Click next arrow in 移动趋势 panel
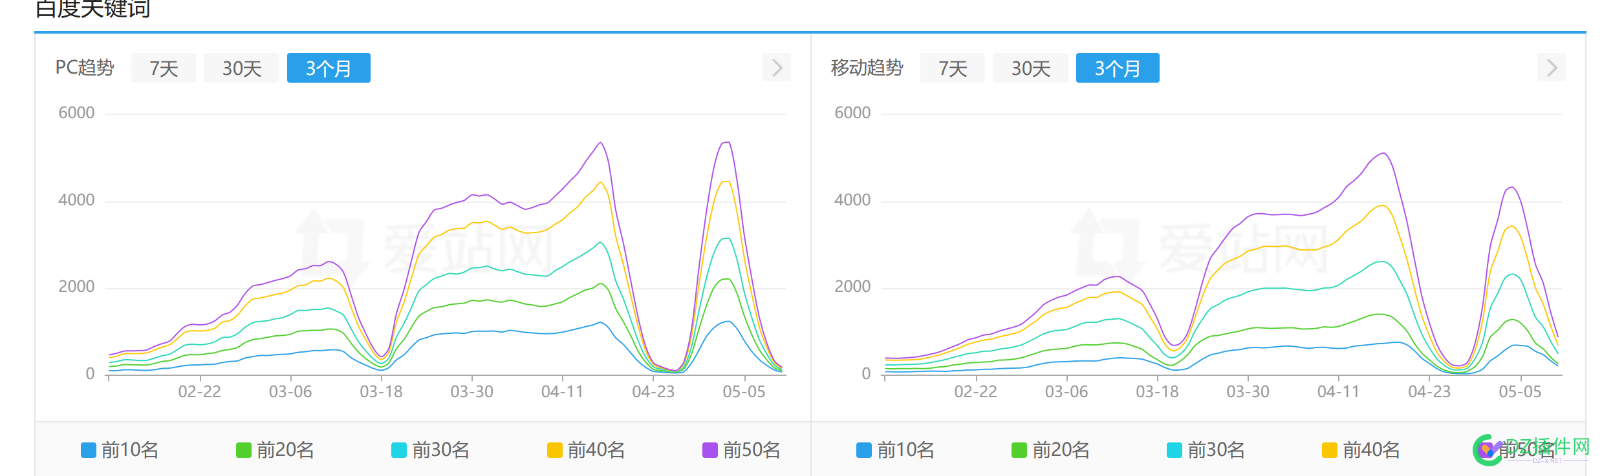1602x476 pixels. click(1552, 67)
